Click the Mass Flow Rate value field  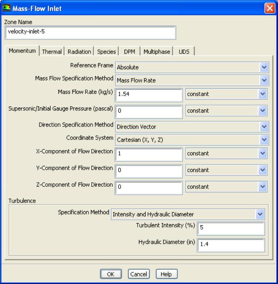(149, 94)
